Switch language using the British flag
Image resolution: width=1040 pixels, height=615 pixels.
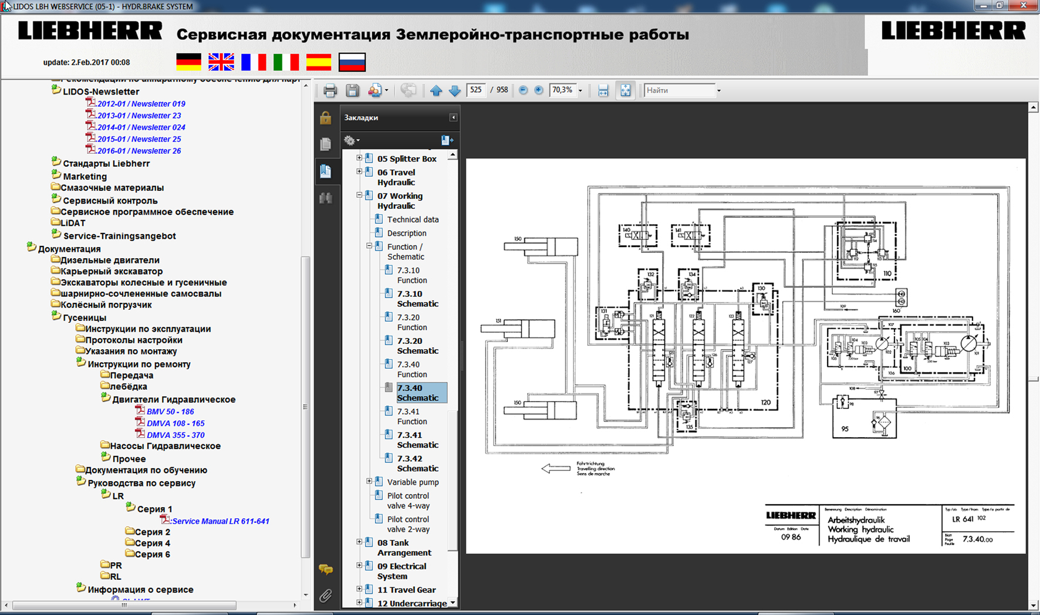[221, 62]
